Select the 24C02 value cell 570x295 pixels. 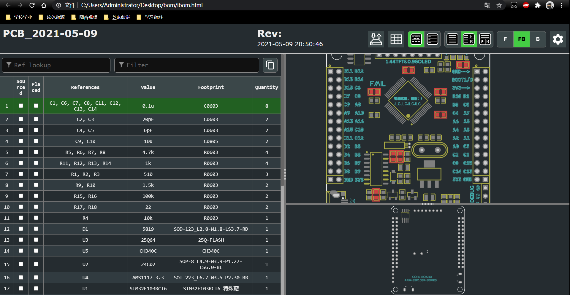click(148, 264)
